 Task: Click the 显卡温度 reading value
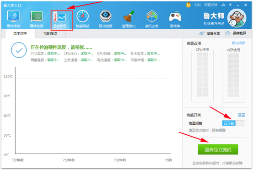tap(153, 53)
